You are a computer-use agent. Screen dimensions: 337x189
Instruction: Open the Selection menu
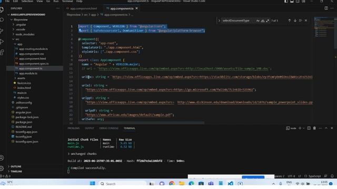click(27, 1)
